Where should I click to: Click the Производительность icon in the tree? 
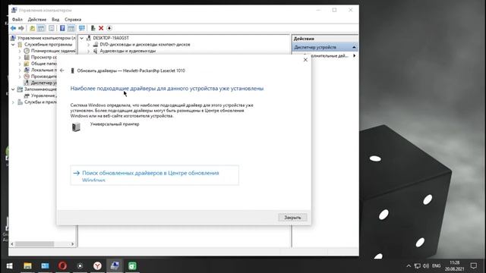[x=27, y=76]
